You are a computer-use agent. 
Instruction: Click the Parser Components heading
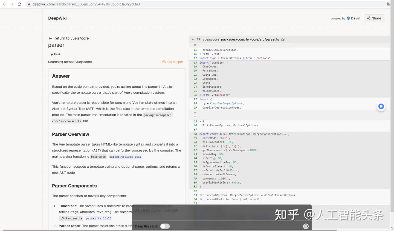74,186
